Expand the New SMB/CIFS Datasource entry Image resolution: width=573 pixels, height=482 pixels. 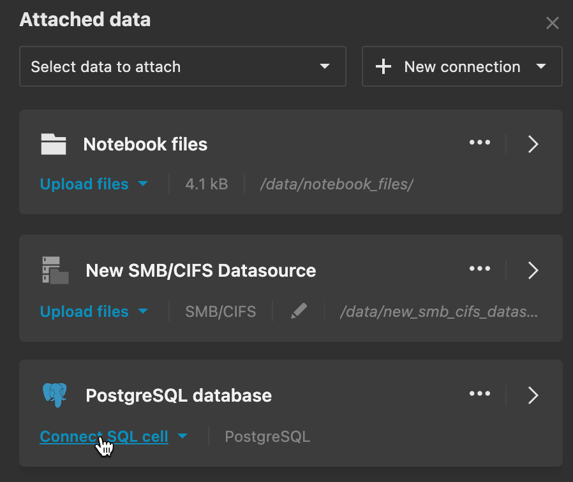[533, 270]
